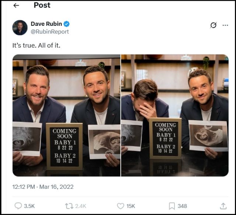
Task: Click the Grok circle-slash icon
Action: (x=213, y=25)
